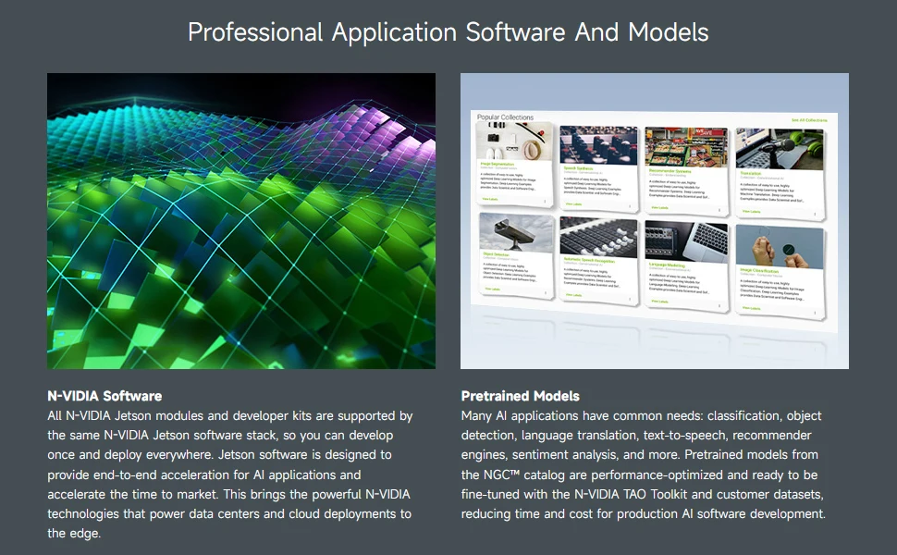
Task: Open the Language Modeling collection card
Action: point(686,266)
